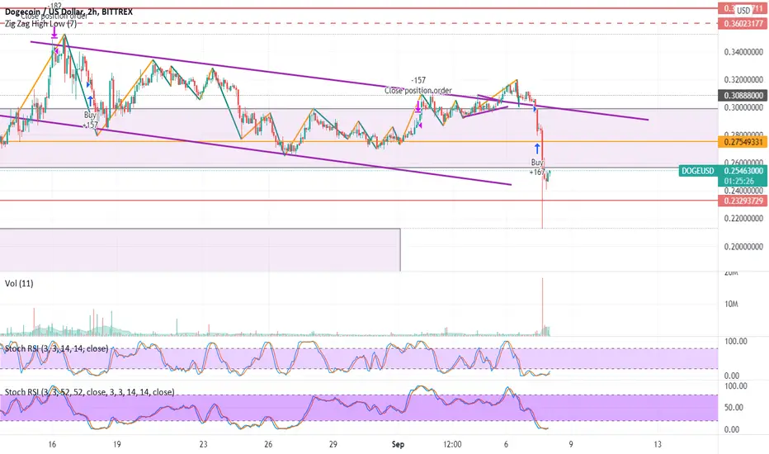This screenshot has height=454, width=769.
Task: Select the Stoch RSI (3, 3, 14, 14, close) label
Action: pos(56,348)
